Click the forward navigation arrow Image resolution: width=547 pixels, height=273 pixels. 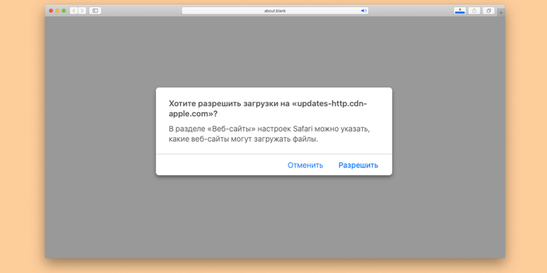tap(82, 11)
